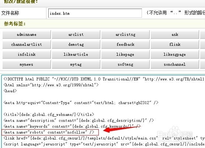Click the mytag tag button
The image size is (205, 148).
[x=76, y=64]
